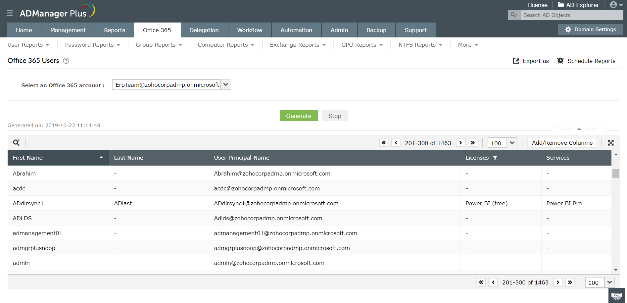The width and height of the screenshot is (627, 303).
Task: Open the Backup tab
Action: coord(376,30)
